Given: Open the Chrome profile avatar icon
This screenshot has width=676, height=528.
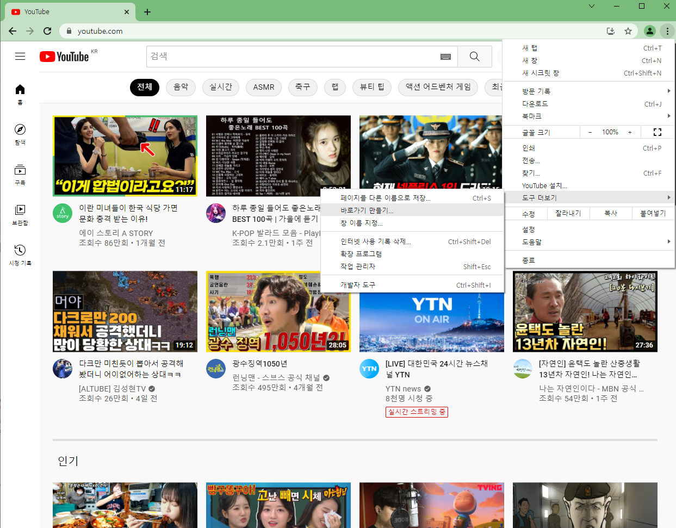Looking at the screenshot, I should pos(650,31).
